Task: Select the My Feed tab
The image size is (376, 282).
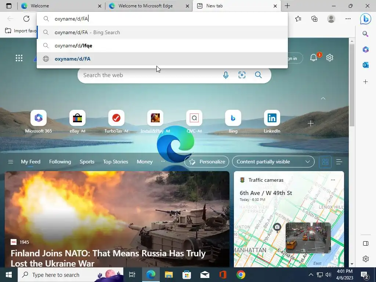Action: tap(30, 162)
